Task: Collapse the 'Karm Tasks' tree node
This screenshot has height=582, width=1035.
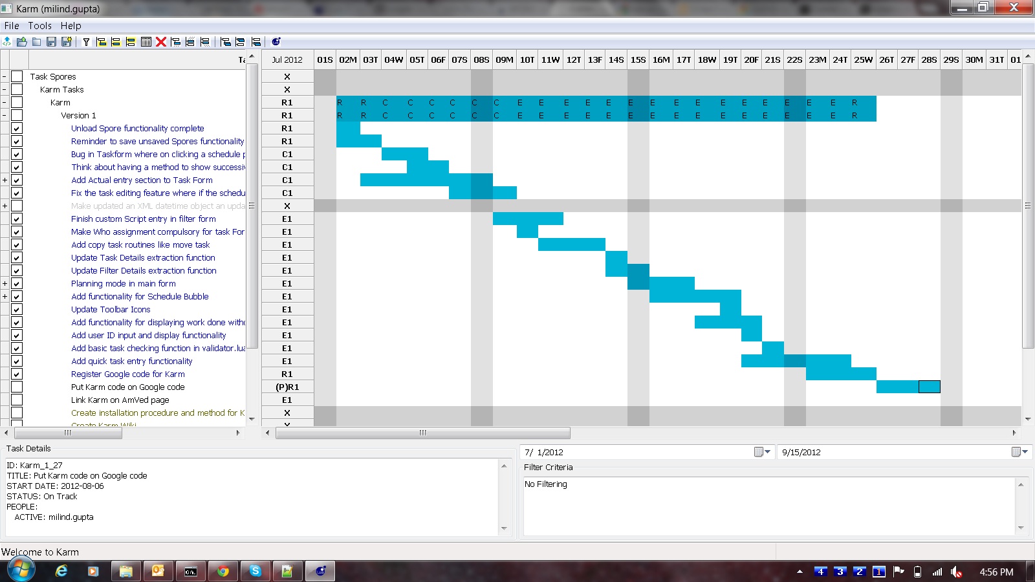Action: (x=5, y=89)
